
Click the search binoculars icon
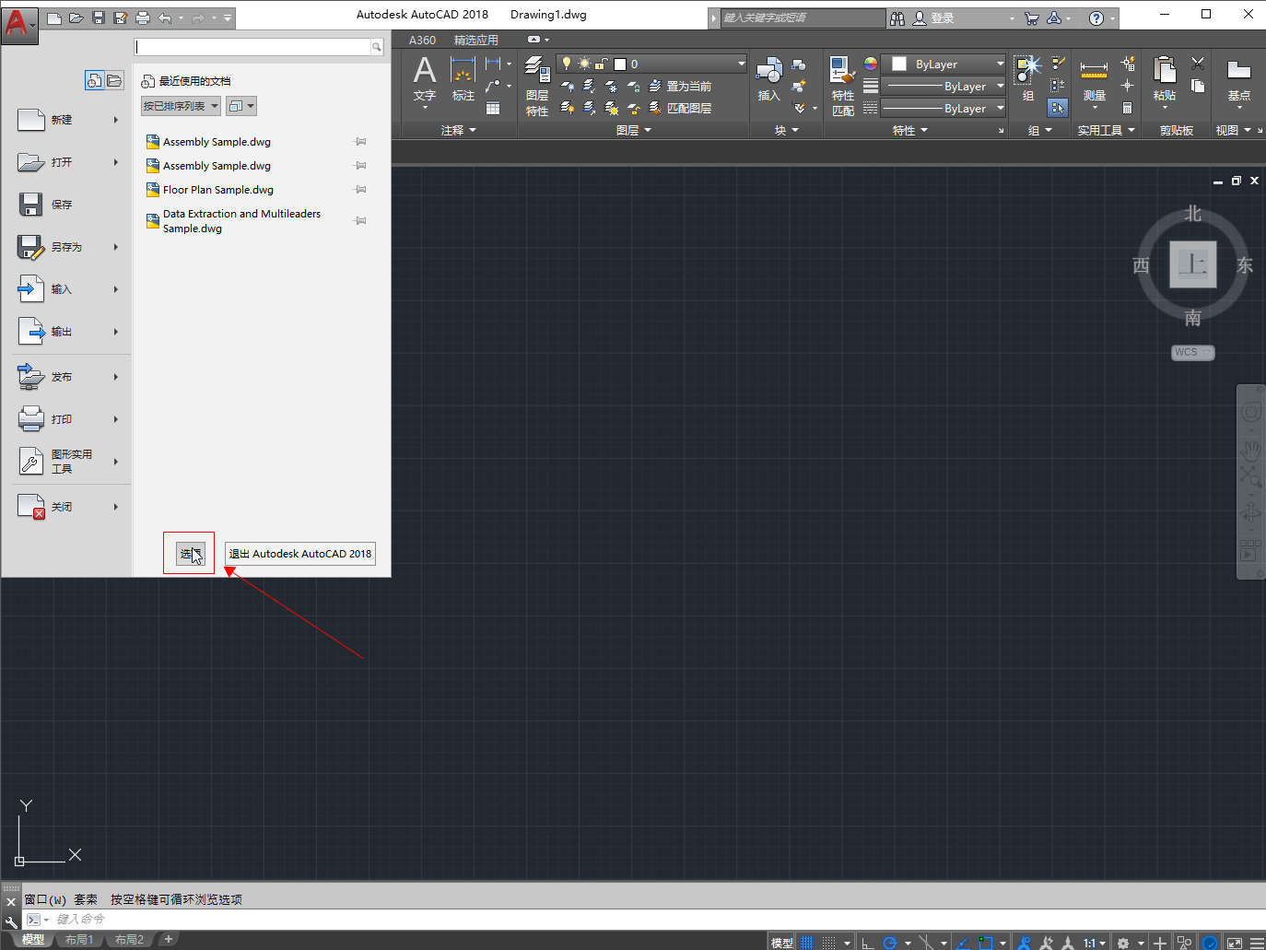click(x=897, y=18)
